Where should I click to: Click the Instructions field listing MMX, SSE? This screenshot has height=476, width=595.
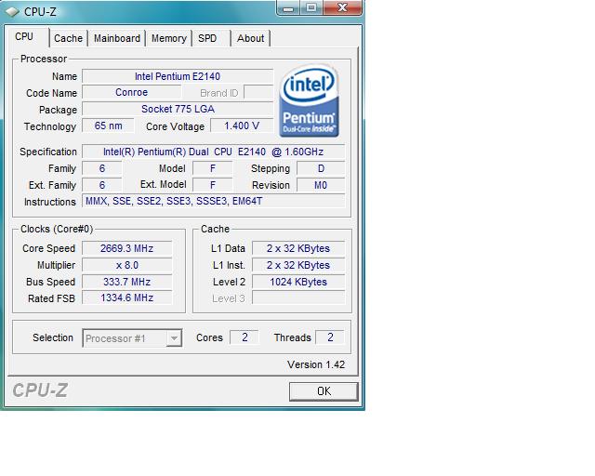[213, 201]
